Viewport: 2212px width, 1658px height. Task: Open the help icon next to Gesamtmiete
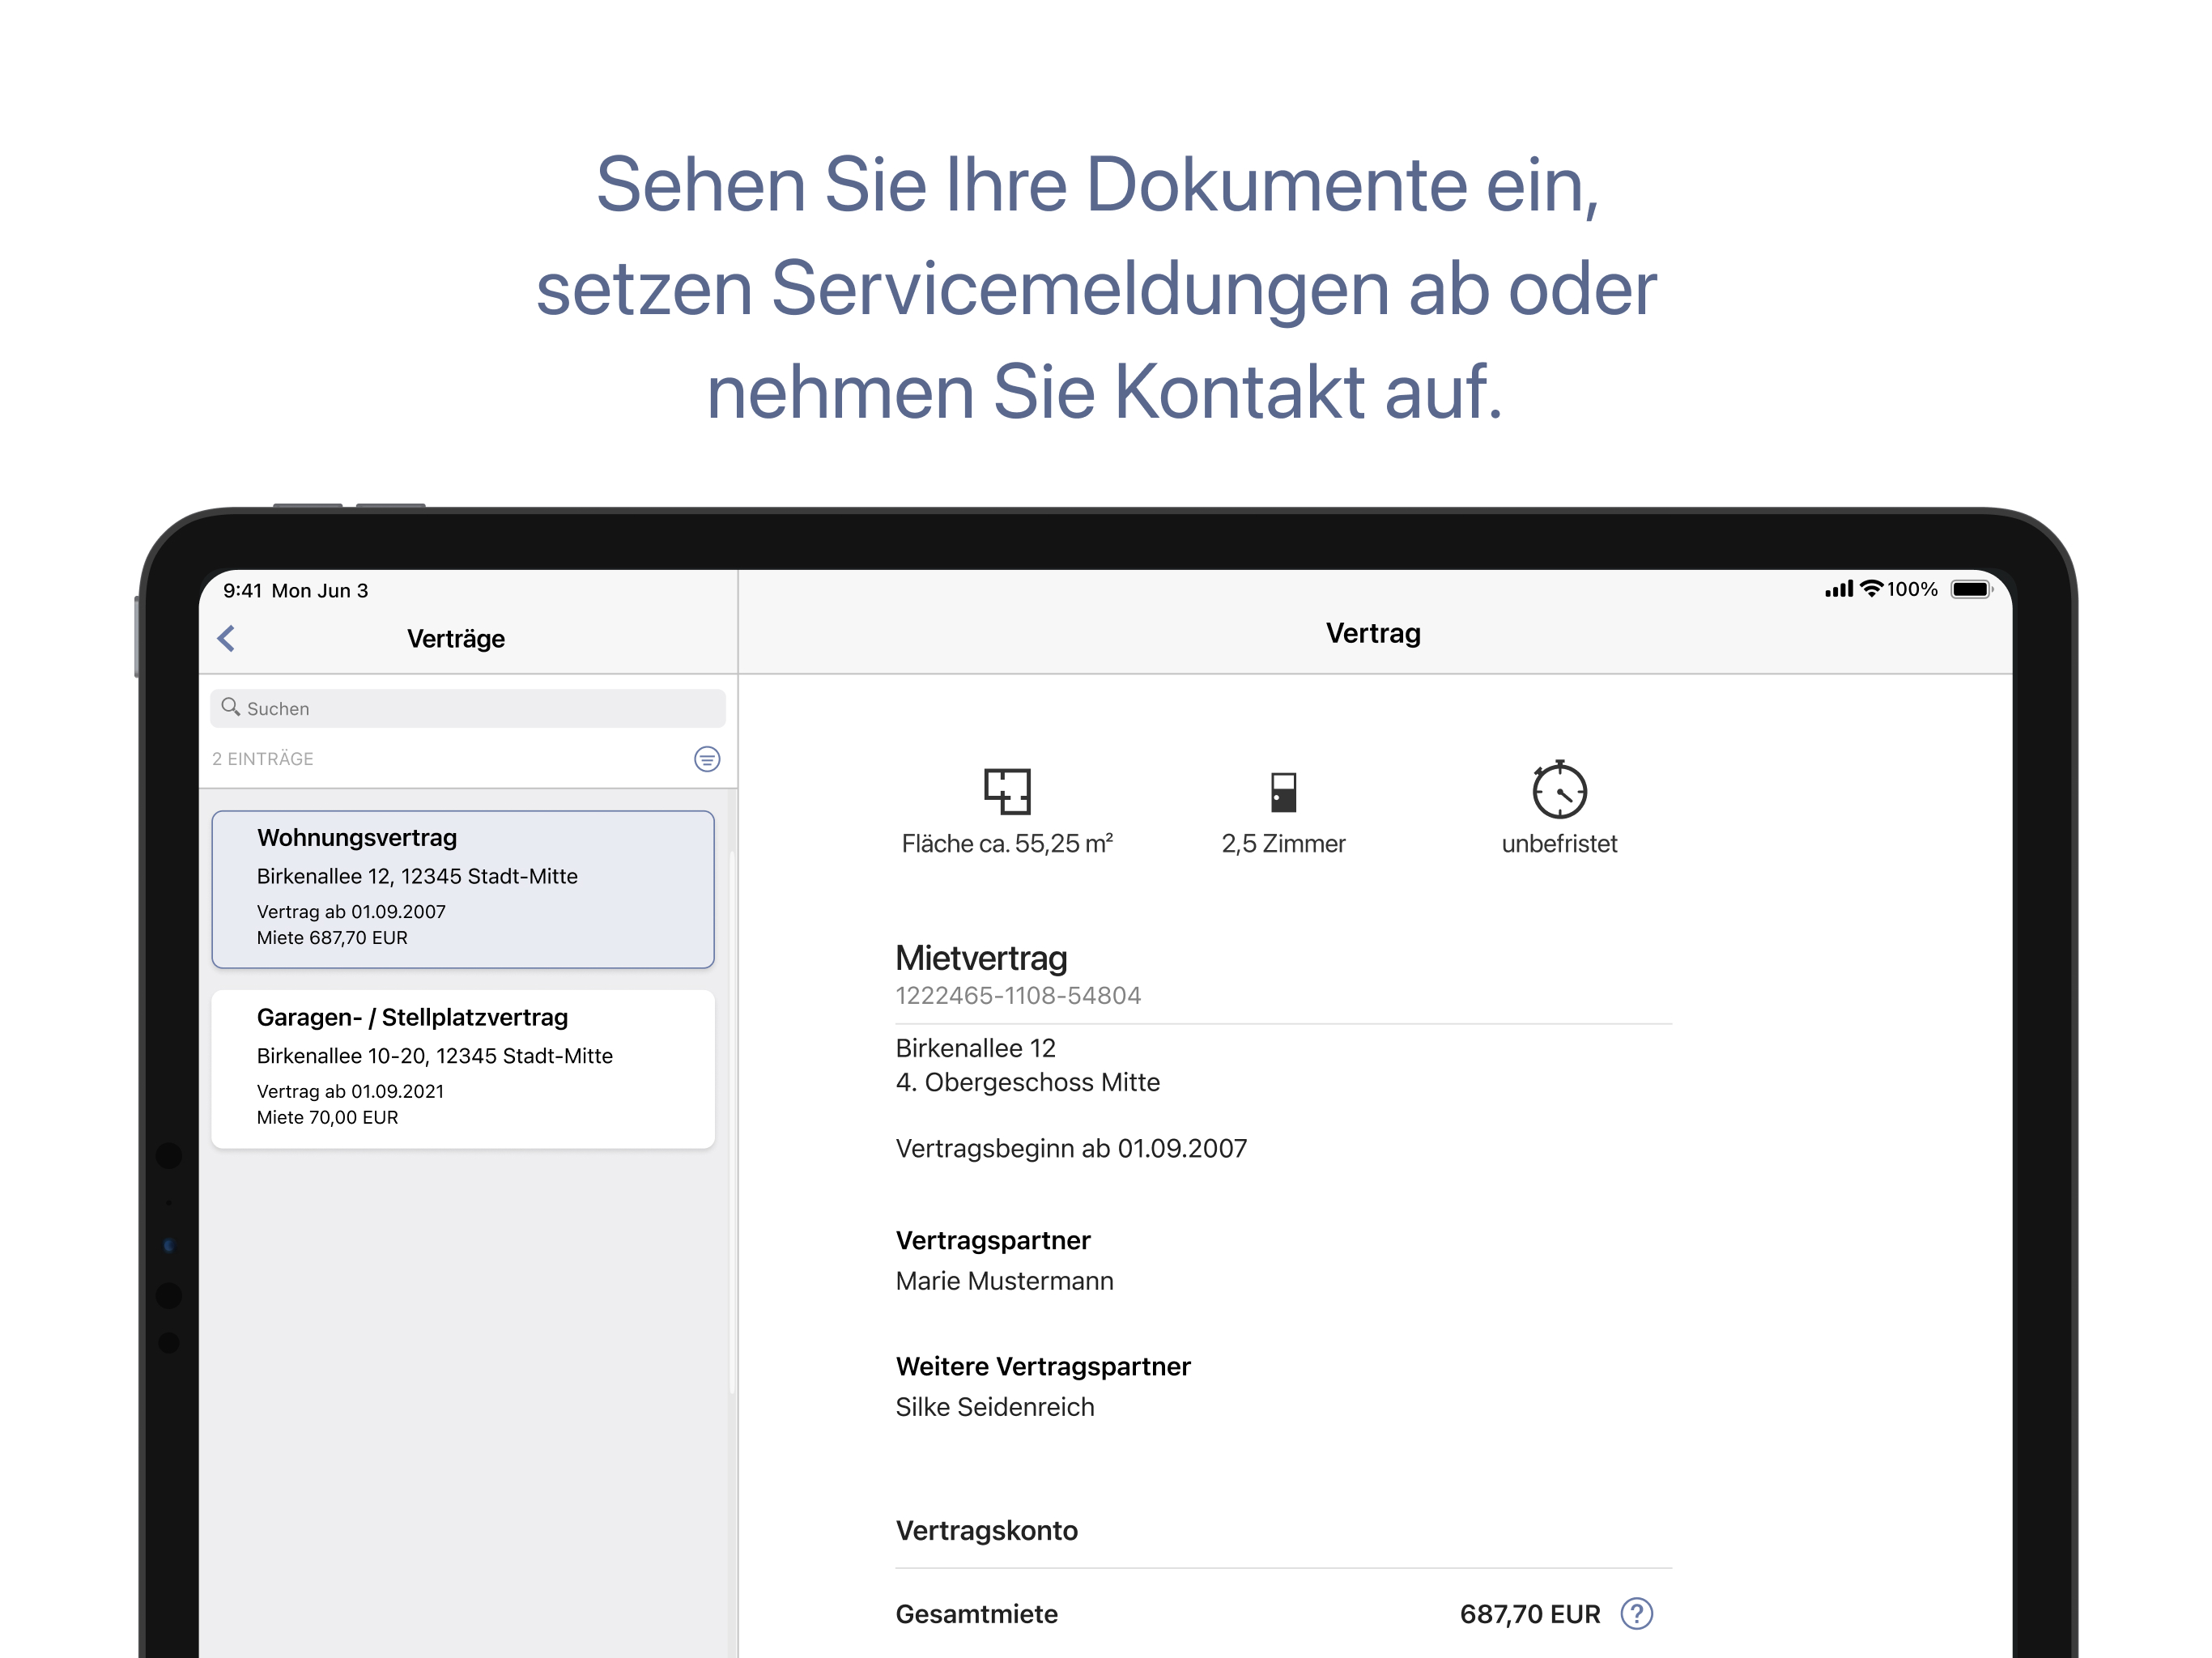click(x=1637, y=1613)
